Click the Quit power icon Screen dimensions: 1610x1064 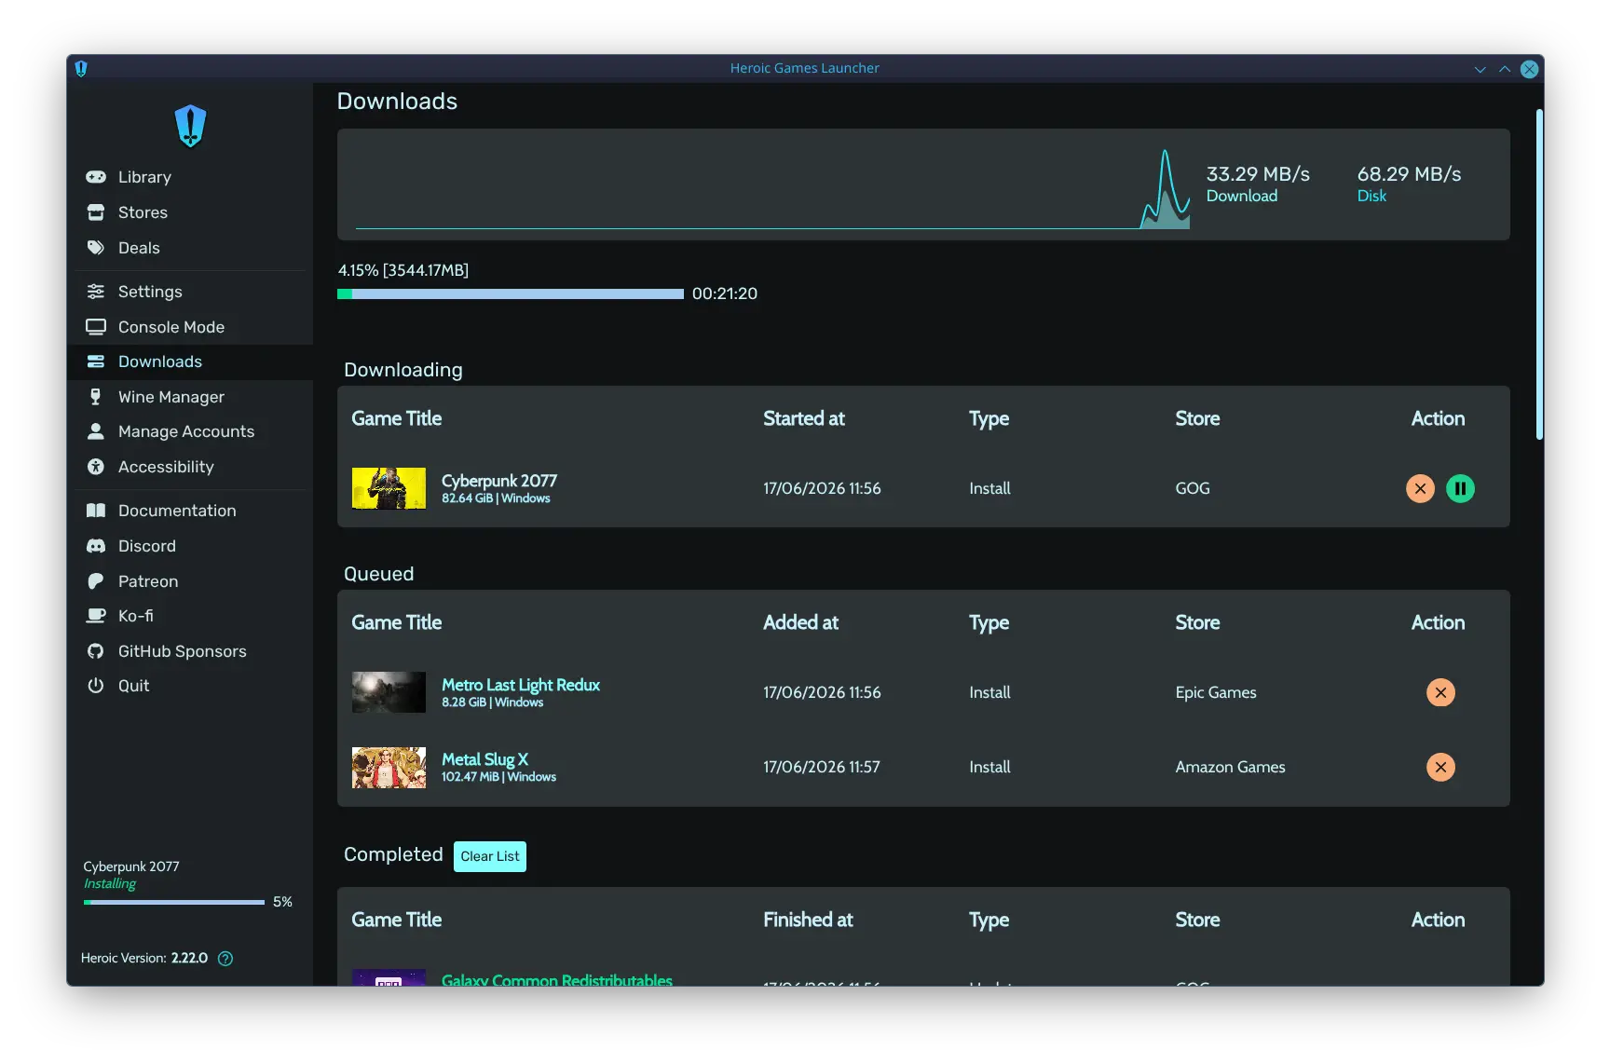coord(96,686)
